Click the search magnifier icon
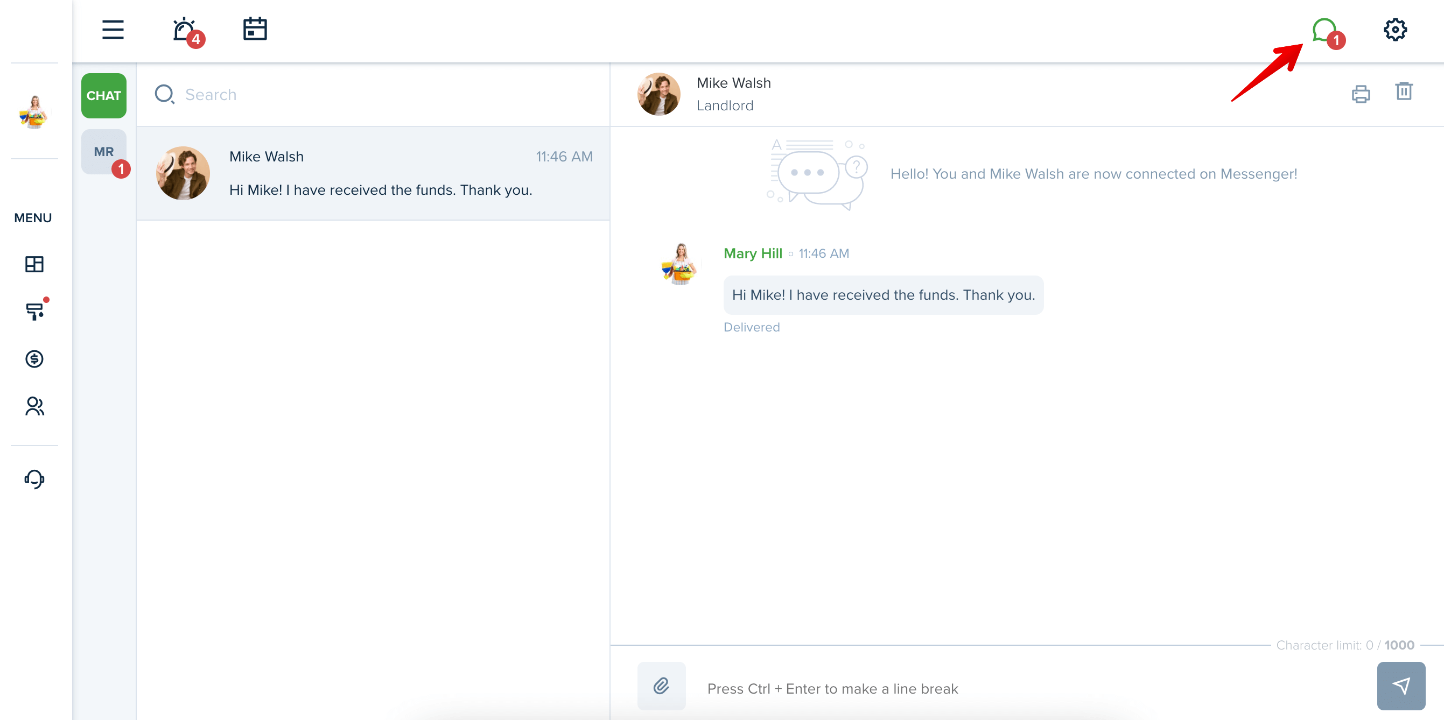 click(164, 94)
